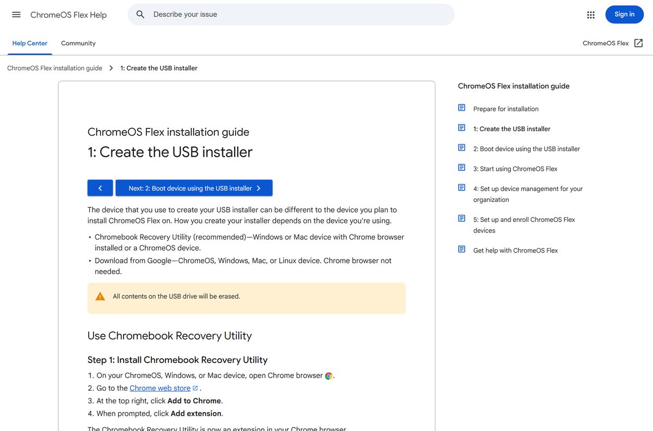The width and height of the screenshot is (653, 431).
Task: Click Step 1: Install Chromebook Recovery Utility heading
Action: pos(177,360)
